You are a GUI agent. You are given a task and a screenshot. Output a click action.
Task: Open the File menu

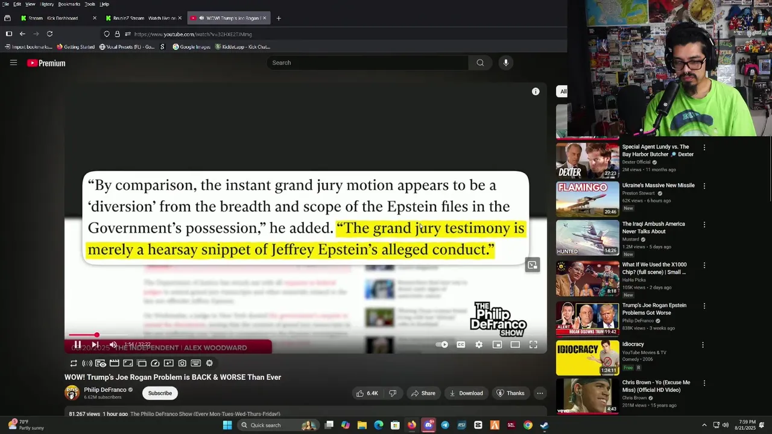pos(5,4)
